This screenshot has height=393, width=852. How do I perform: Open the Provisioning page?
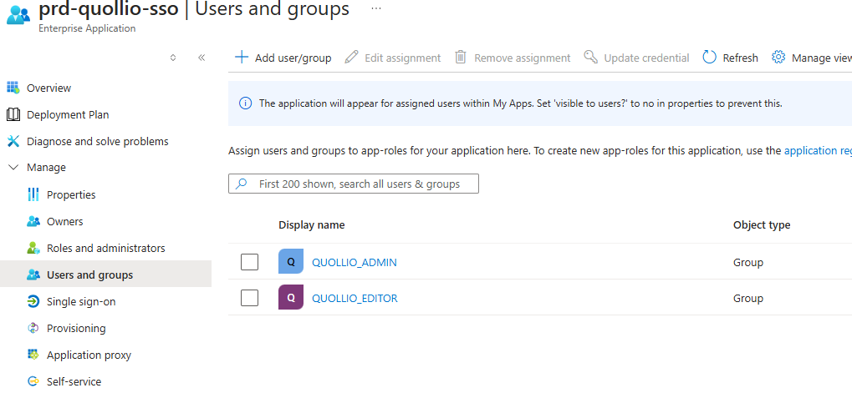pyautogui.click(x=76, y=329)
